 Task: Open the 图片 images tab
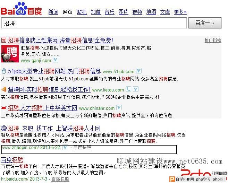pos(123,12)
